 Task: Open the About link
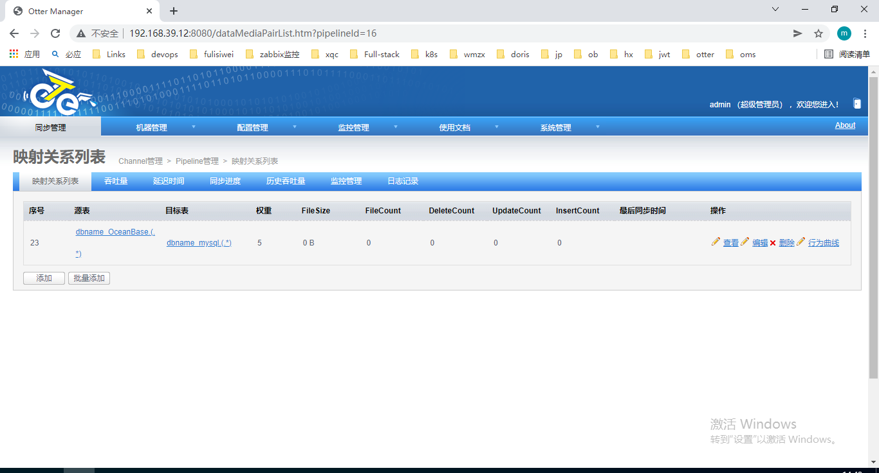[845, 125]
